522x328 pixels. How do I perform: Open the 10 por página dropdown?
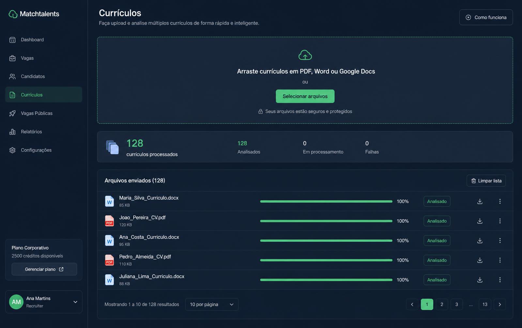tap(212, 305)
